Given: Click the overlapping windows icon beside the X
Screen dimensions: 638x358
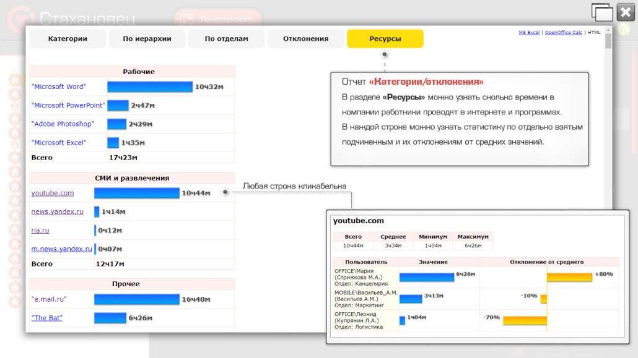Looking at the screenshot, I should pos(602,12).
